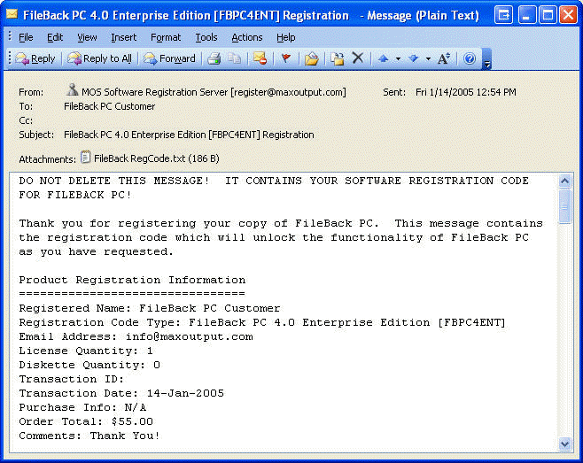Screen dimensions: 583x463
Task: Click the License Quantity: 1 line
Action: [x=86, y=351]
